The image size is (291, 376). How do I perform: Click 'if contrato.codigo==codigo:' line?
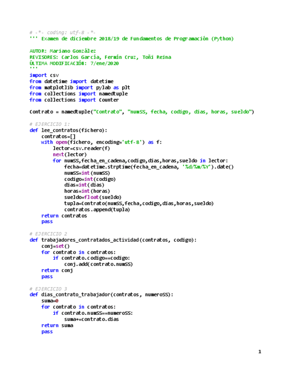pyautogui.click(x=92, y=258)
